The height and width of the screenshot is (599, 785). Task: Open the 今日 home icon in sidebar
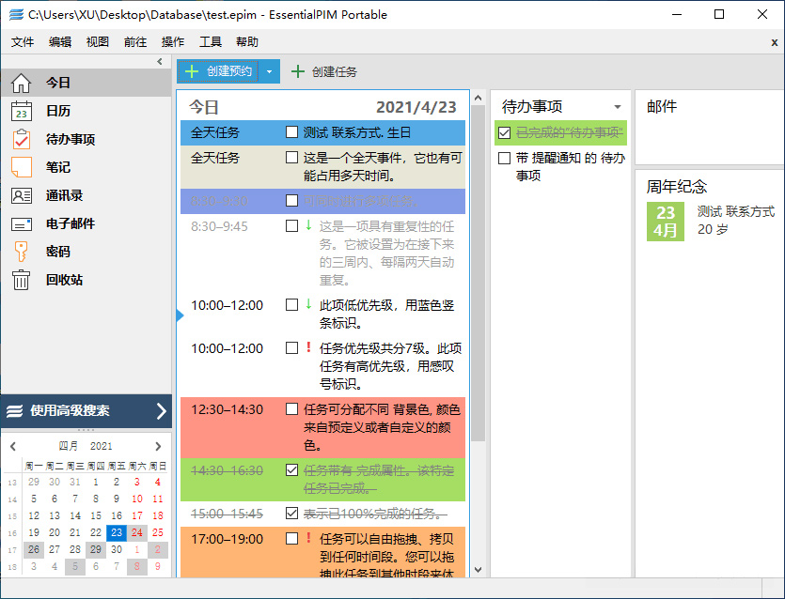[x=21, y=83]
